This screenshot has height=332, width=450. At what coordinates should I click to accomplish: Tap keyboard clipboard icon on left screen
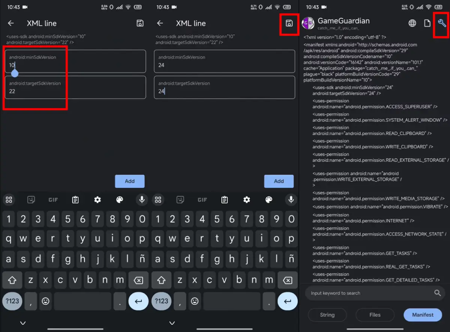tap(75, 200)
